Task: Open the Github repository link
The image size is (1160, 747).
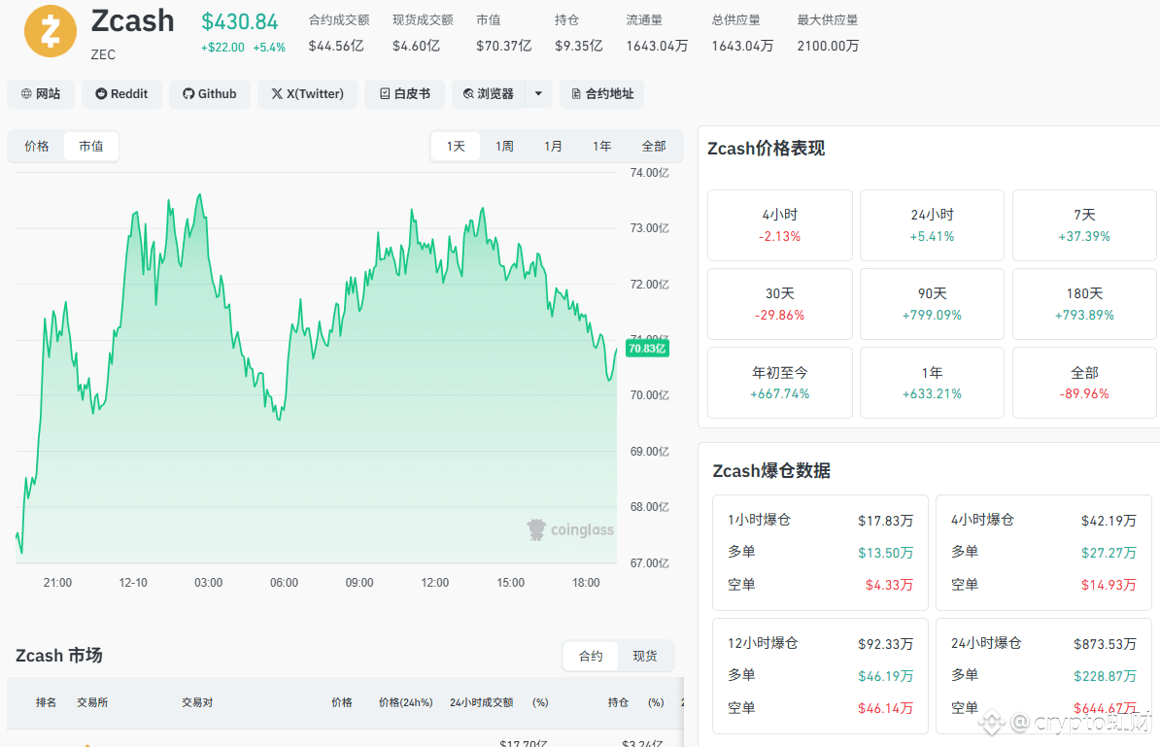Action: 209,94
